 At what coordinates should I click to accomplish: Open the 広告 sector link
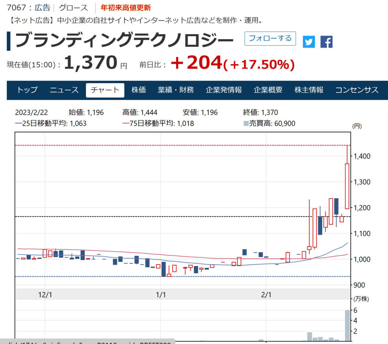(42, 8)
